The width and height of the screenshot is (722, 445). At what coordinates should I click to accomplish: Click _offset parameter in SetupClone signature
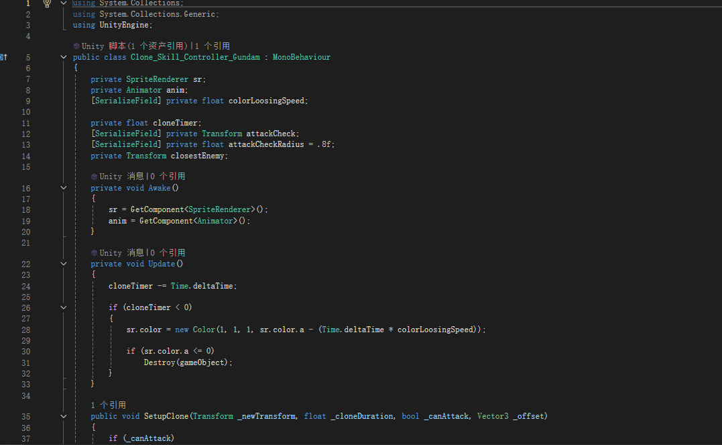click(x=530, y=416)
